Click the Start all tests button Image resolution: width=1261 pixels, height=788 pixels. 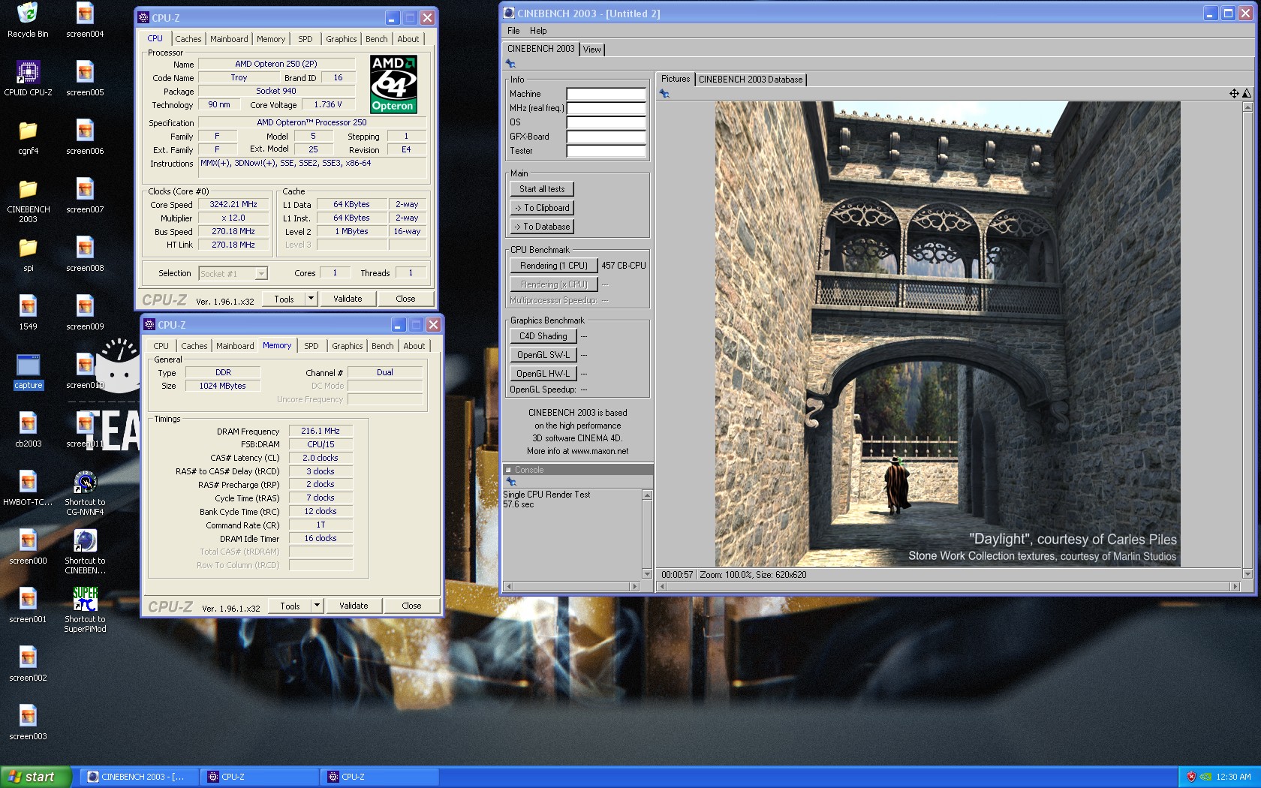[542, 189]
